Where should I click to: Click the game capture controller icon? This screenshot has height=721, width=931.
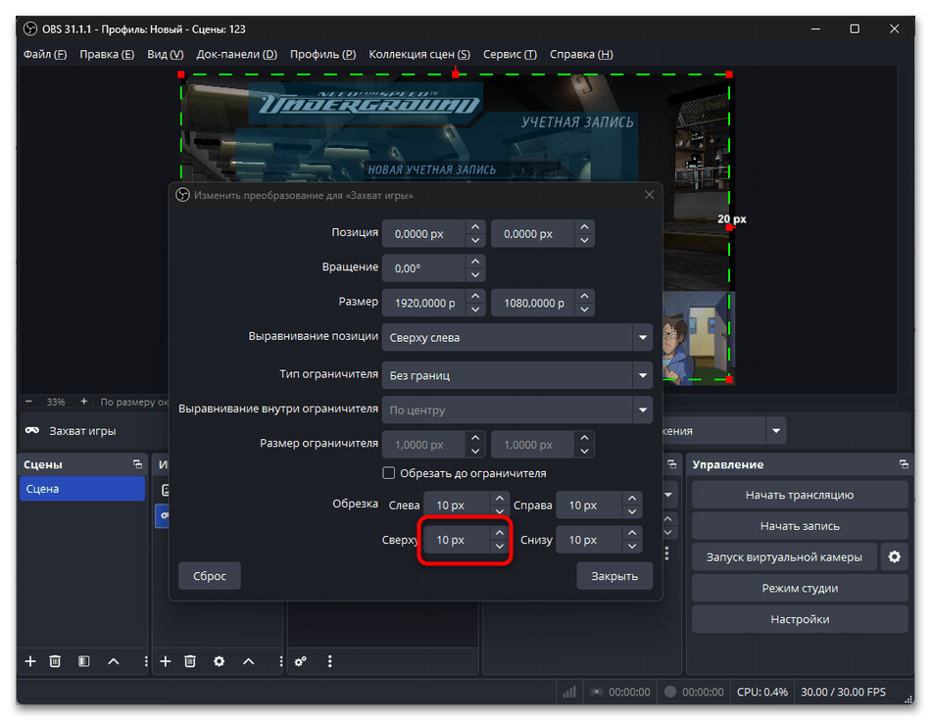pos(32,430)
